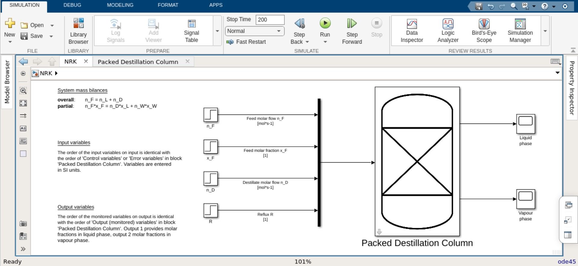Image resolution: width=578 pixels, height=266 pixels.
Task: Open the Open dropdown arrow
Action: pyautogui.click(x=52, y=26)
